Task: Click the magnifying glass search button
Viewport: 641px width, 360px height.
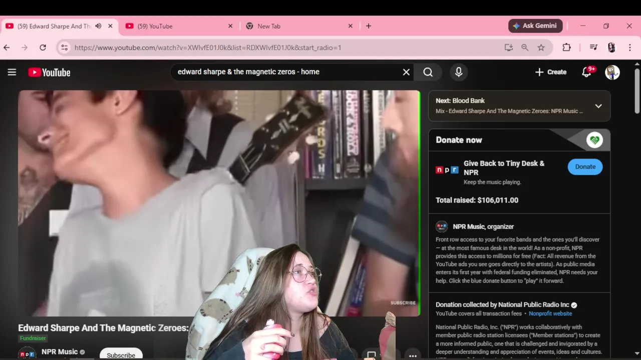Action: coord(428,72)
